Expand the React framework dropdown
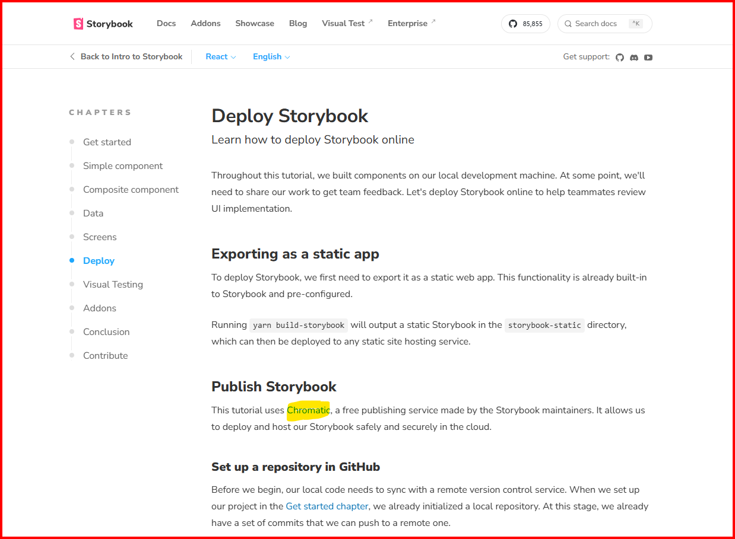Viewport: 735px width, 539px height. coord(221,57)
